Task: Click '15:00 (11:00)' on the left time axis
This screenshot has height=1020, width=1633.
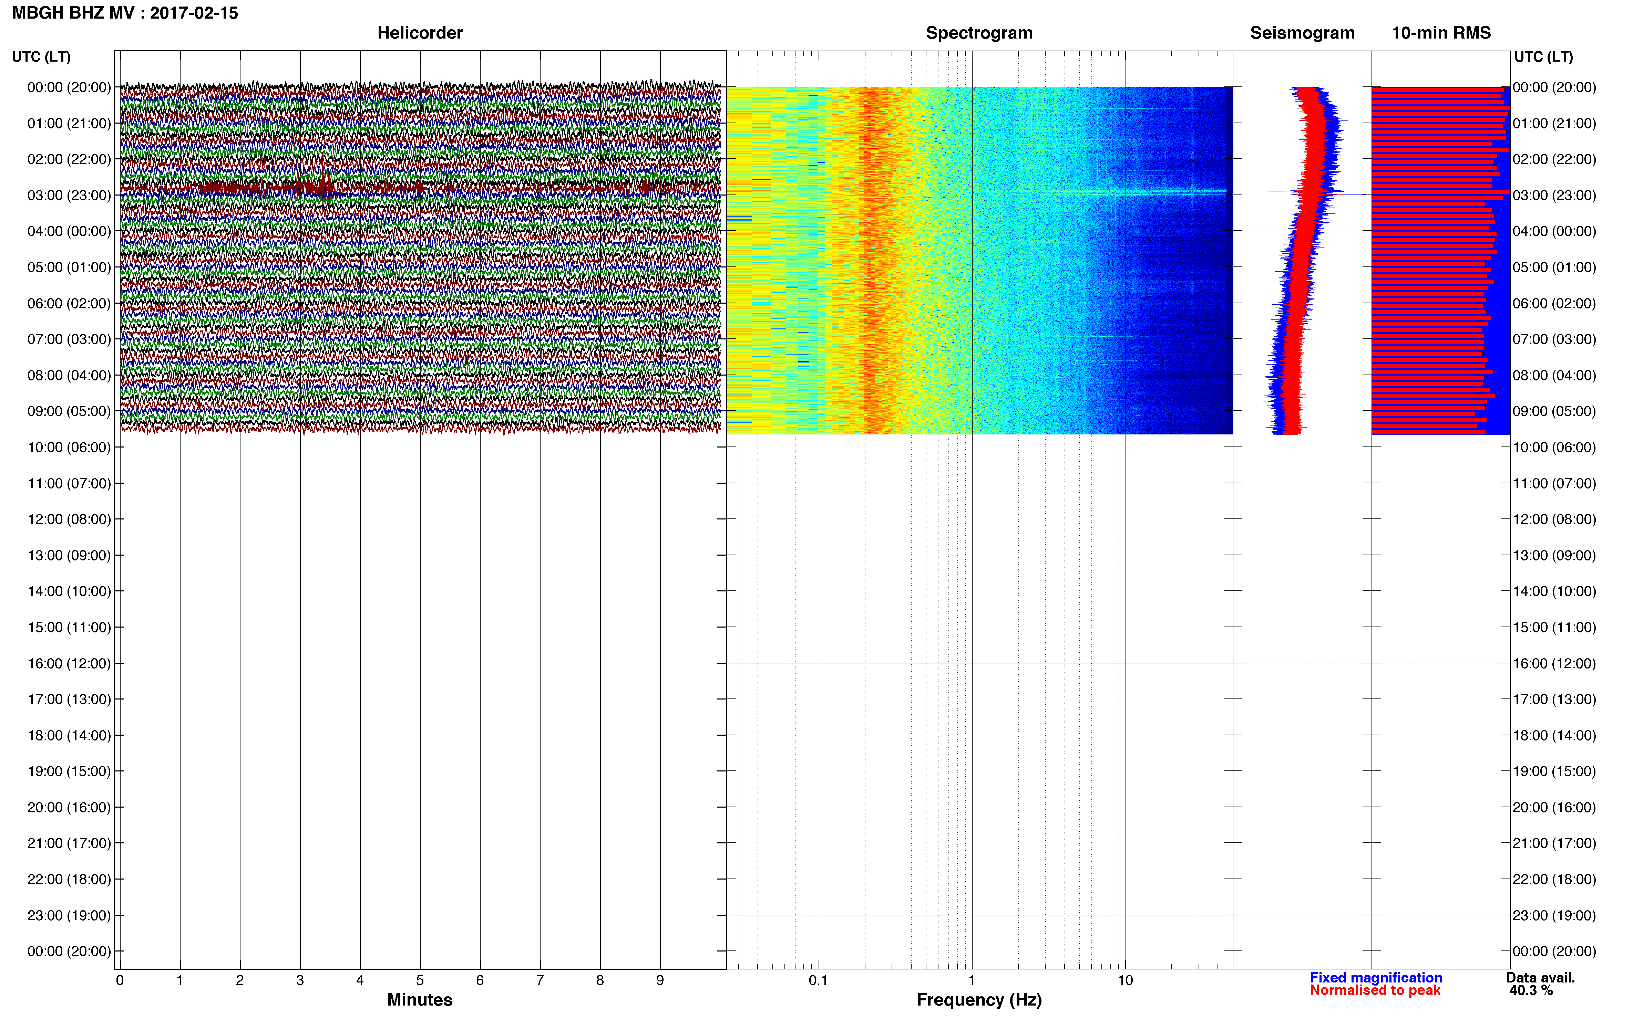Action: click(69, 627)
